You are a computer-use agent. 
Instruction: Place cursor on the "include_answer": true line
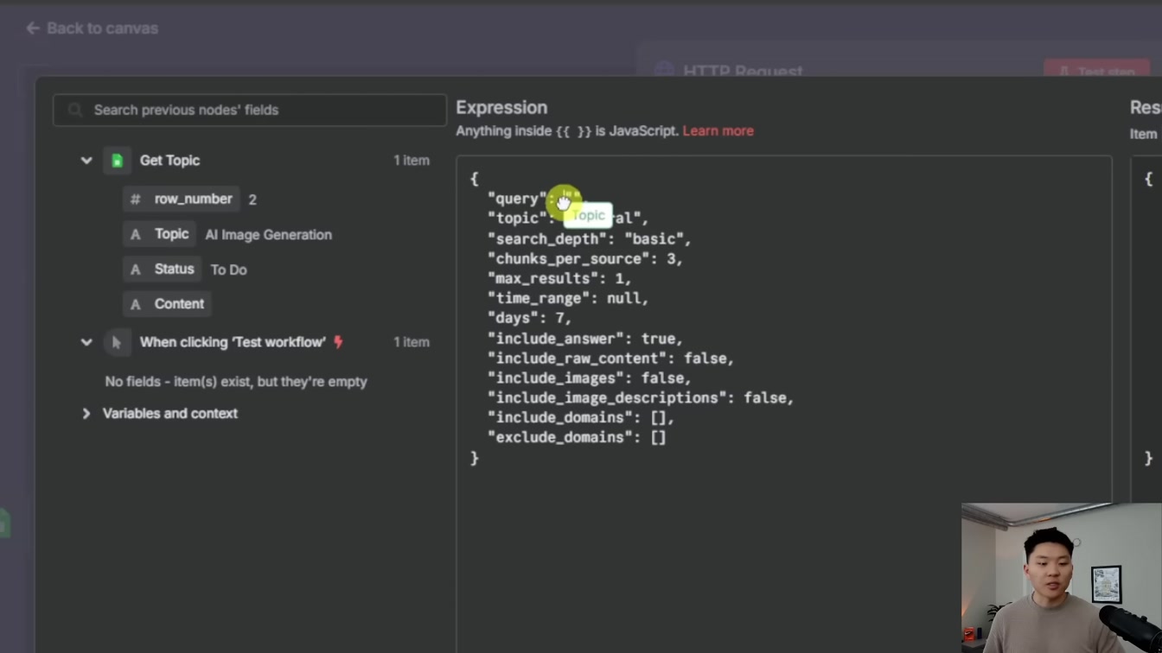(584, 339)
